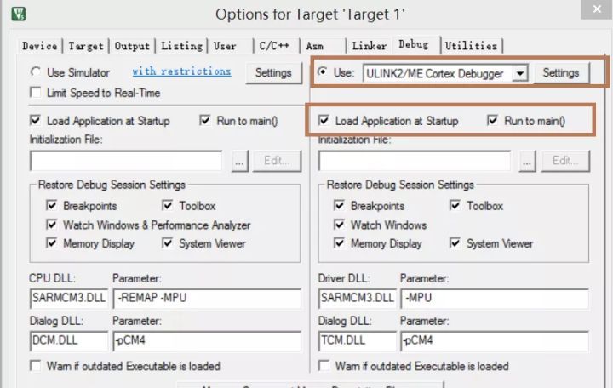
Task: Enable Limit Speed to Real-Time
Action: click(x=36, y=92)
